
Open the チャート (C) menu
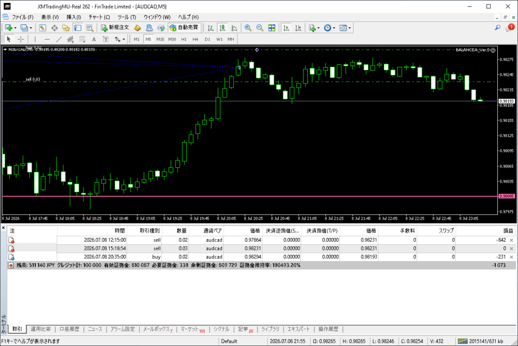(x=99, y=17)
